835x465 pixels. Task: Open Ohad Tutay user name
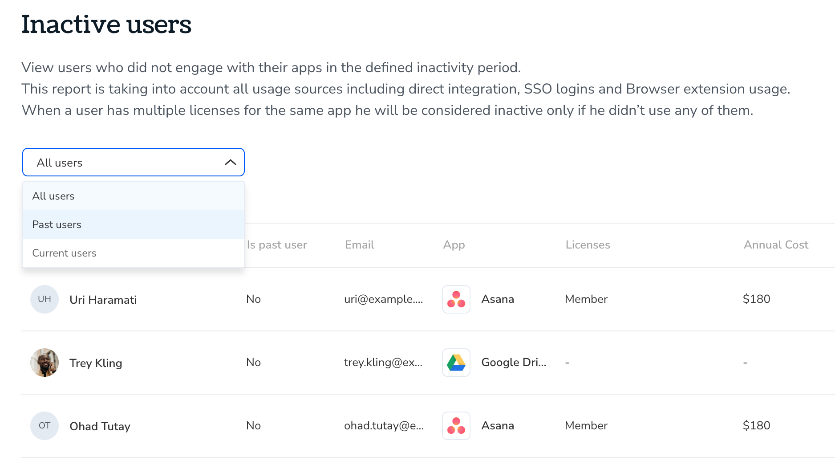[x=100, y=426]
